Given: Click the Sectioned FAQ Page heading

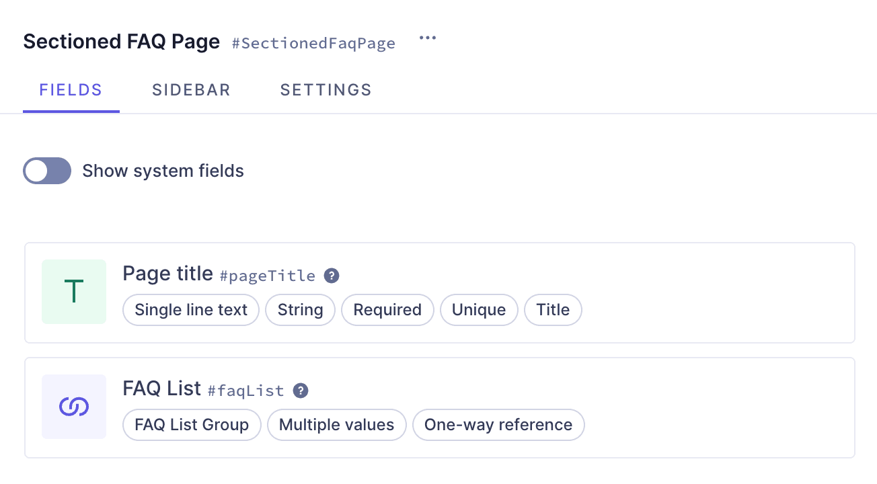Looking at the screenshot, I should point(121,41).
